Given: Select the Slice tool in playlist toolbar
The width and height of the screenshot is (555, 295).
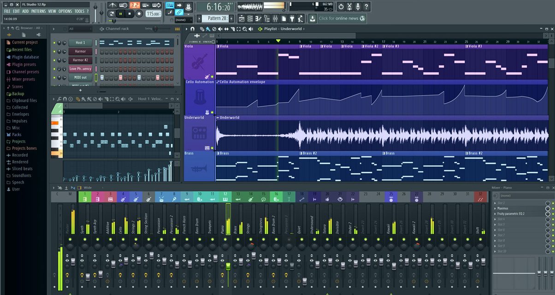Looking at the screenshot, I should coord(233,29).
